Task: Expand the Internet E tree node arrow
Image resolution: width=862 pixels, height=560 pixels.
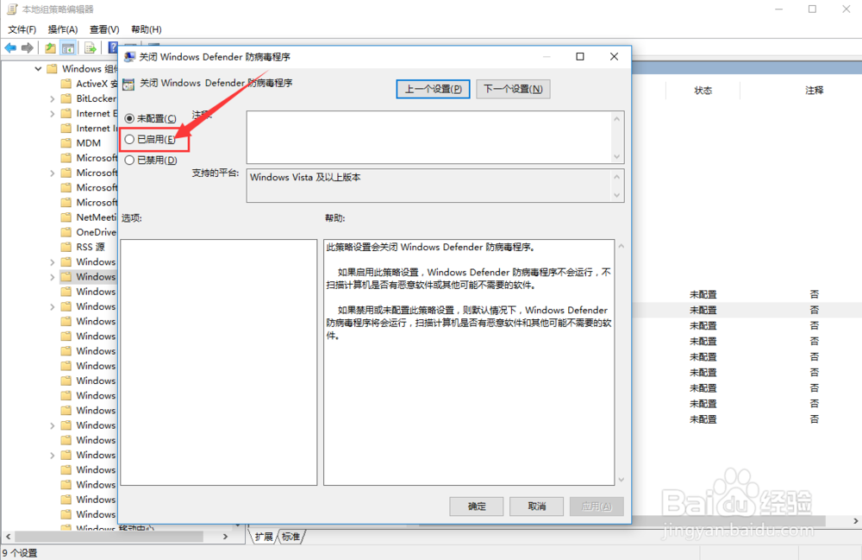Action: [53, 114]
